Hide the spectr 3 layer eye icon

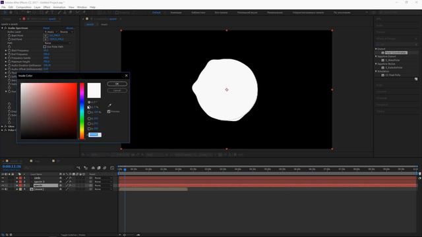[x=3, y=182]
